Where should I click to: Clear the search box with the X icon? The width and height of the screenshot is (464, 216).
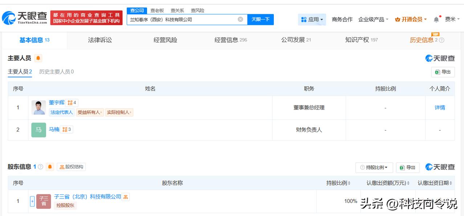tap(240, 19)
